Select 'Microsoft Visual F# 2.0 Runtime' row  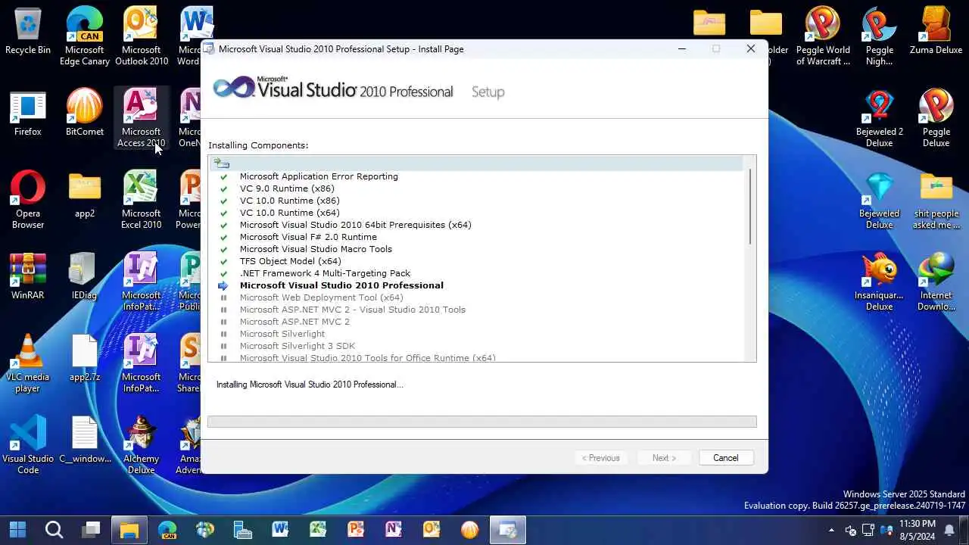click(308, 237)
